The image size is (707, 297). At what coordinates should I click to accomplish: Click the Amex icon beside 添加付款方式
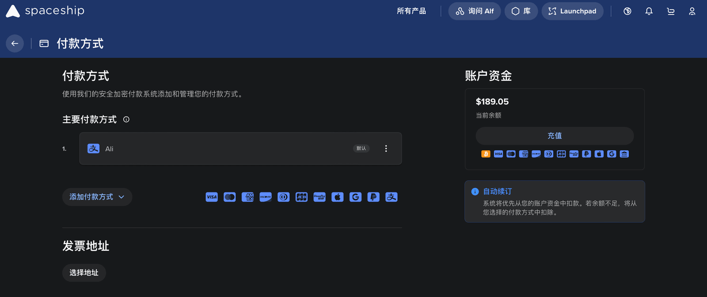(x=248, y=197)
